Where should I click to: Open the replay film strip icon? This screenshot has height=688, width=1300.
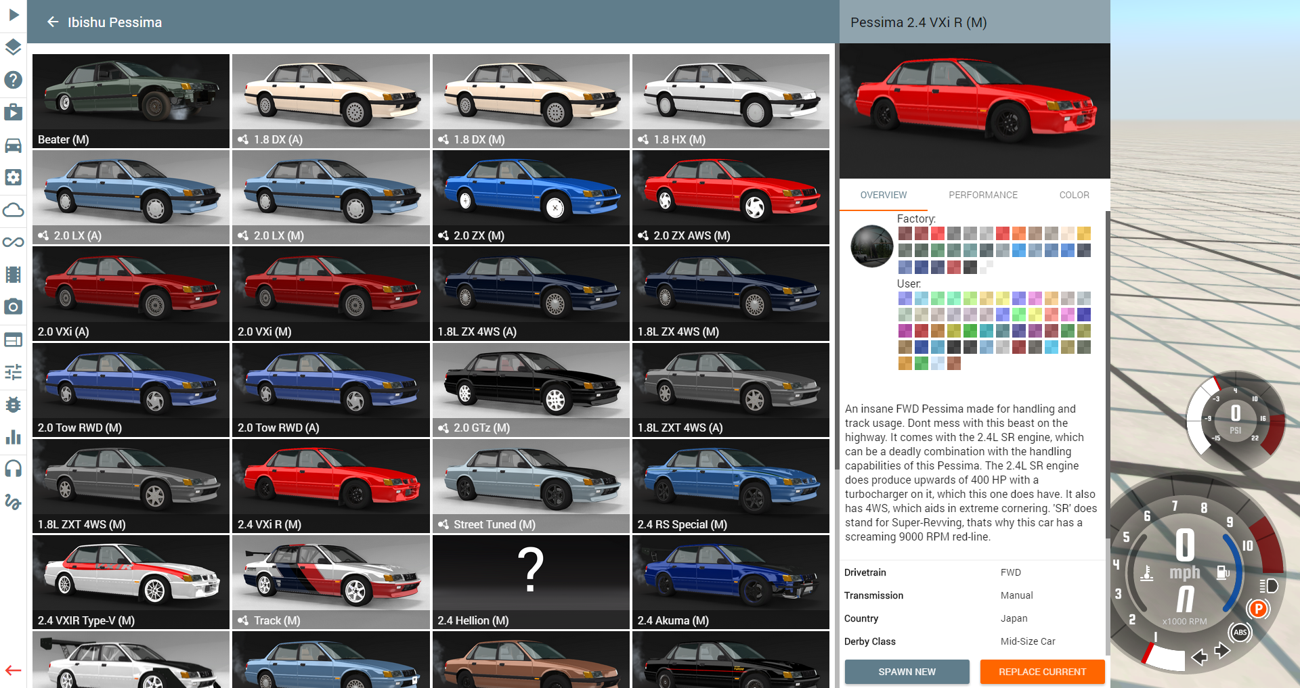pyautogui.click(x=14, y=275)
